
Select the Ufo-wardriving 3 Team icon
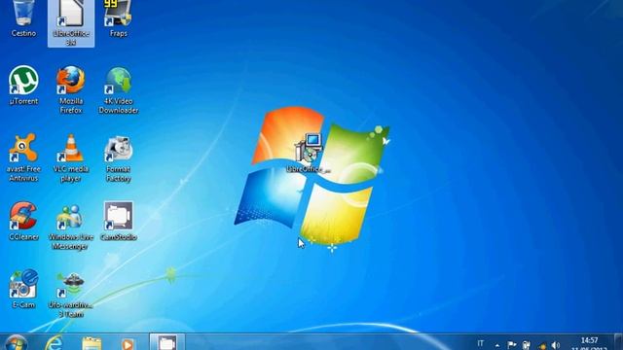(x=71, y=294)
